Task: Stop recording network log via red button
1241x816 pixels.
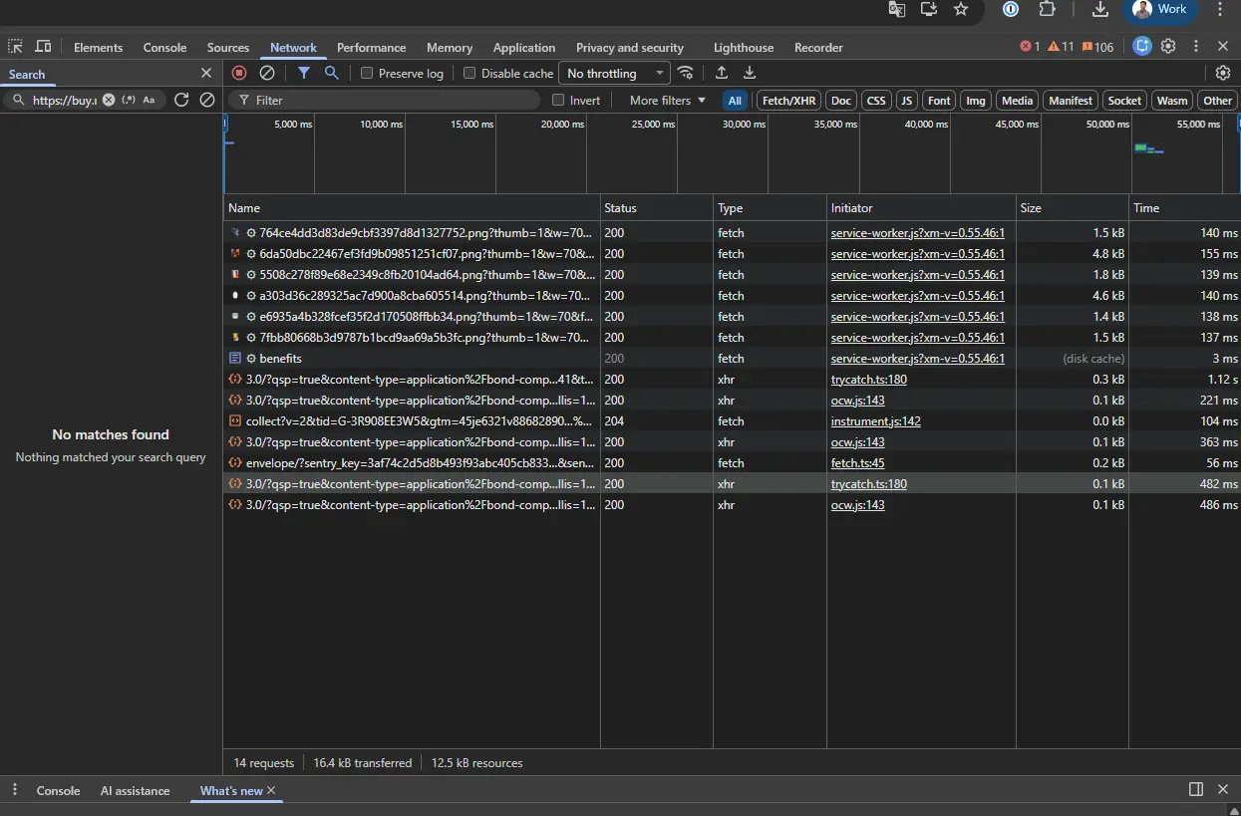Action: (239, 73)
